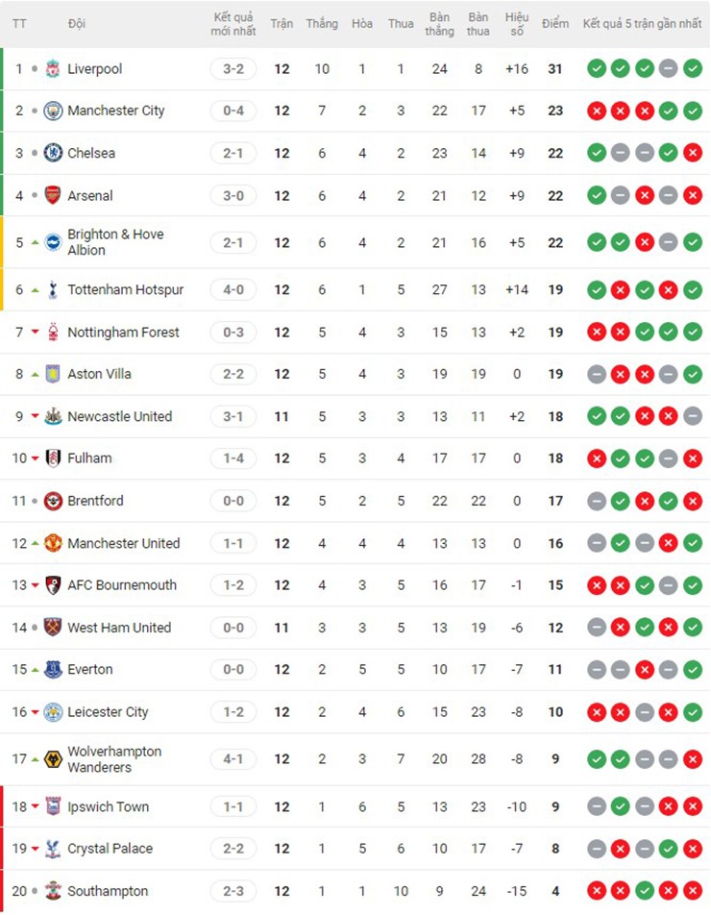
Task: Open the Ipswich Town team link
Action: pyautogui.click(x=108, y=806)
